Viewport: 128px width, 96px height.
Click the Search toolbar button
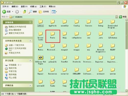33,12
